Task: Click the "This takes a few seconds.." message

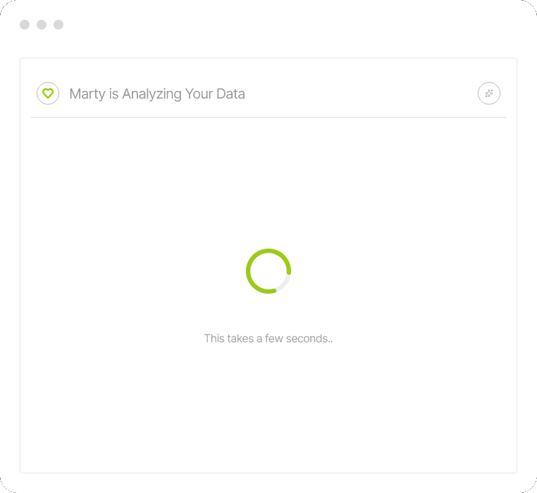Action: click(x=268, y=339)
